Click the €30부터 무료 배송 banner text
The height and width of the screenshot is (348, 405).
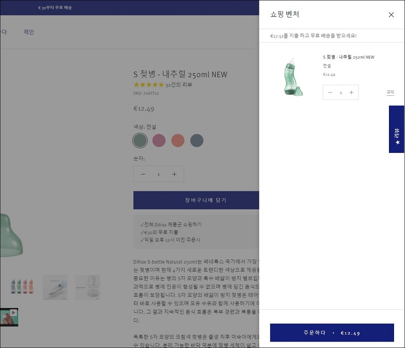pos(55,8)
